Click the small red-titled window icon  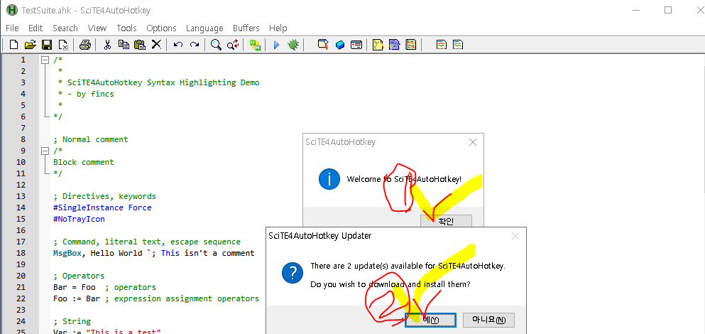point(356,45)
